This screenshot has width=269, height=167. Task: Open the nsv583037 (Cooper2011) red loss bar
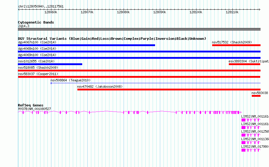[x=139, y=77]
